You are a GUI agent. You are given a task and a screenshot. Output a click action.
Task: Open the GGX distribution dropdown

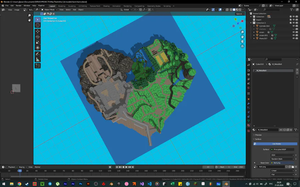pos(282,155)
